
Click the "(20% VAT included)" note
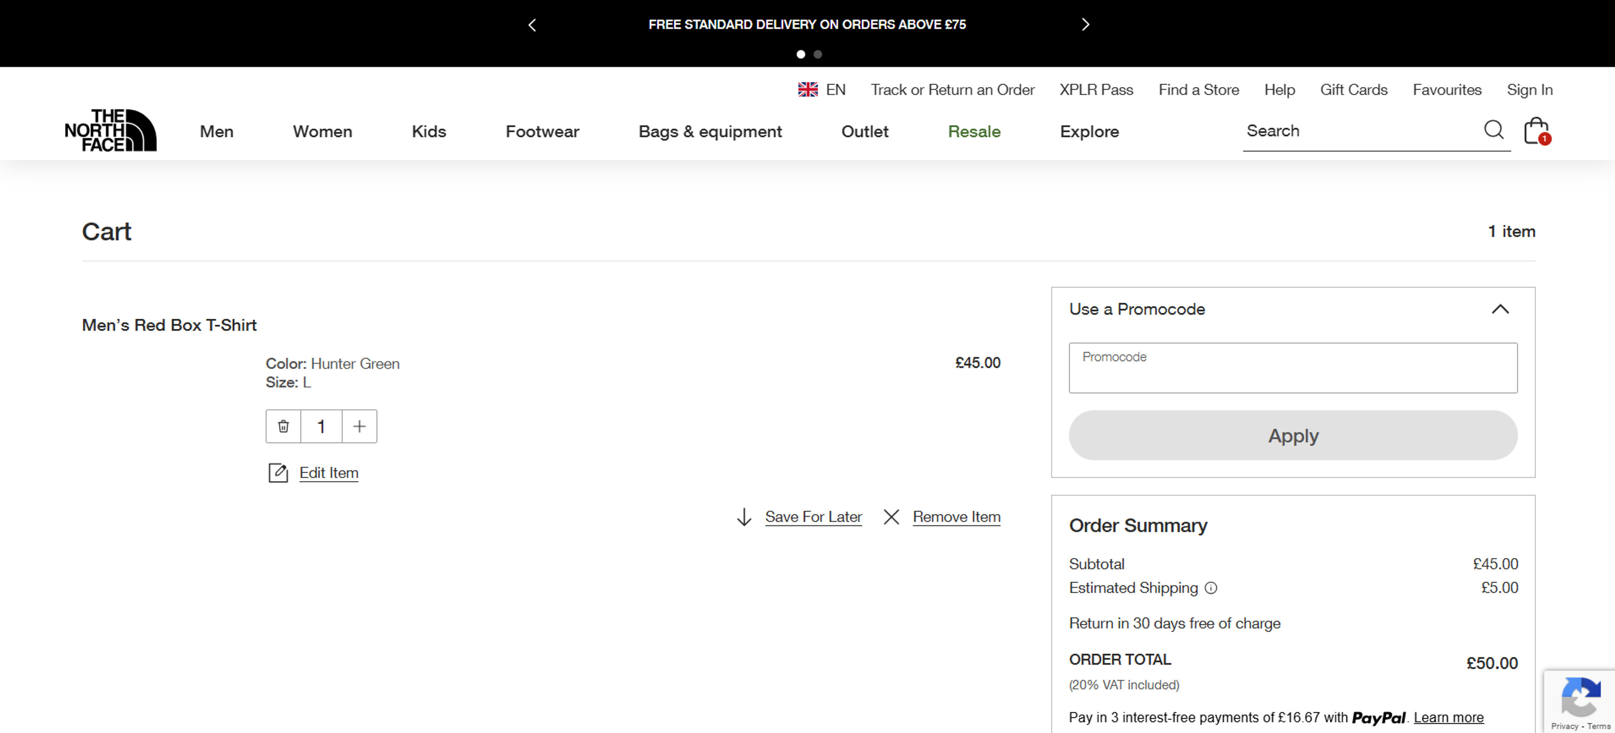tap(1123, 685)
